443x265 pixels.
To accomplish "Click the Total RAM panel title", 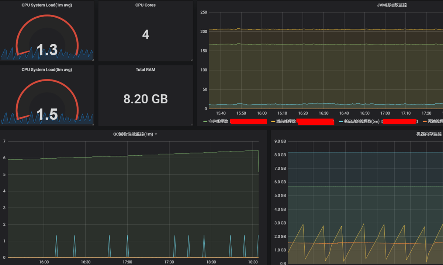I will click(x=145, y=70).
